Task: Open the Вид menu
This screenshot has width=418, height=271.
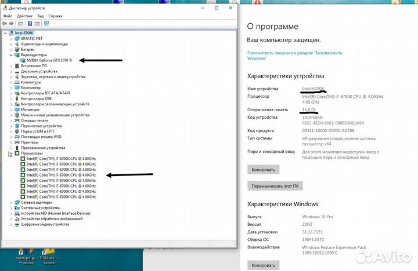Action: tap(41, 16)
